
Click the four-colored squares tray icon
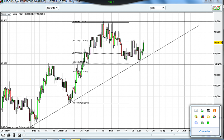click(x=202, y=117)
